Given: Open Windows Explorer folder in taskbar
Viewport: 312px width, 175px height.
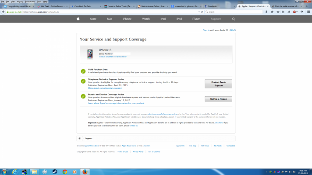Looking at the screenshot, I should pyautogui.click(x=35, y=172).
